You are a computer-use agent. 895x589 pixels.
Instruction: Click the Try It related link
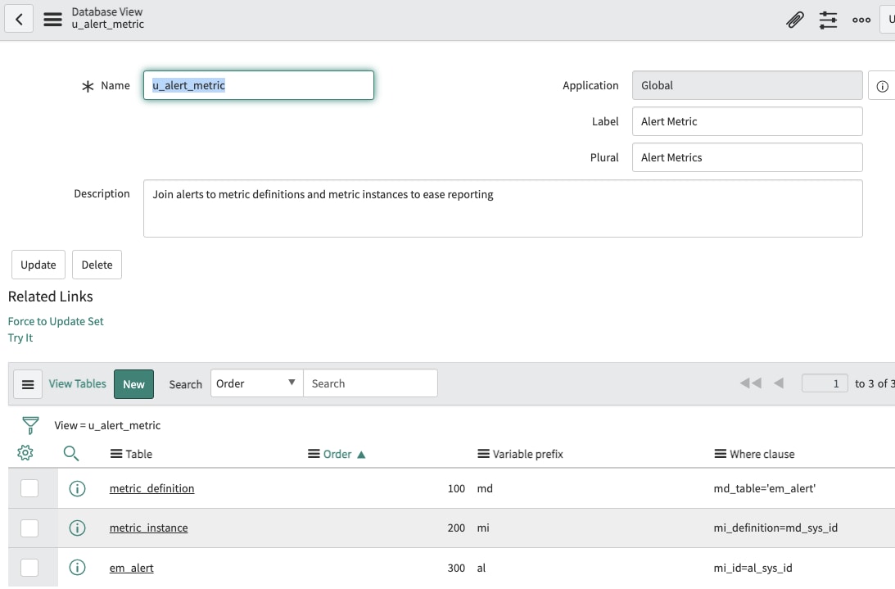pos(20,338)
